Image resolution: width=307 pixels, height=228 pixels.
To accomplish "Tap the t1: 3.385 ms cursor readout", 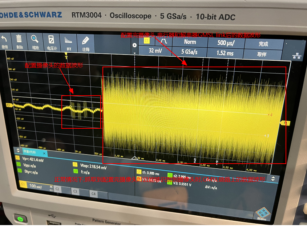I will coord(151,173).
